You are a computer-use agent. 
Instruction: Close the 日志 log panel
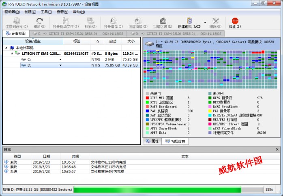[x=277, y=149]
